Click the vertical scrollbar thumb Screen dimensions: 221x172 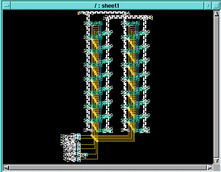tap(216, 87)
